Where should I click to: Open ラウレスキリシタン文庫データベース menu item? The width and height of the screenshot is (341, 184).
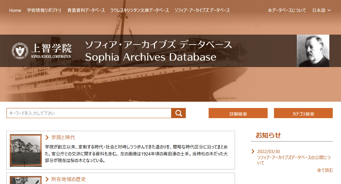tap(140, 10)
